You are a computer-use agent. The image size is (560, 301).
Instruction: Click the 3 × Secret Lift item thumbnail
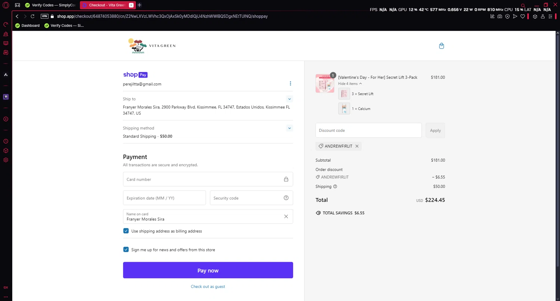(x=344, y=94)
